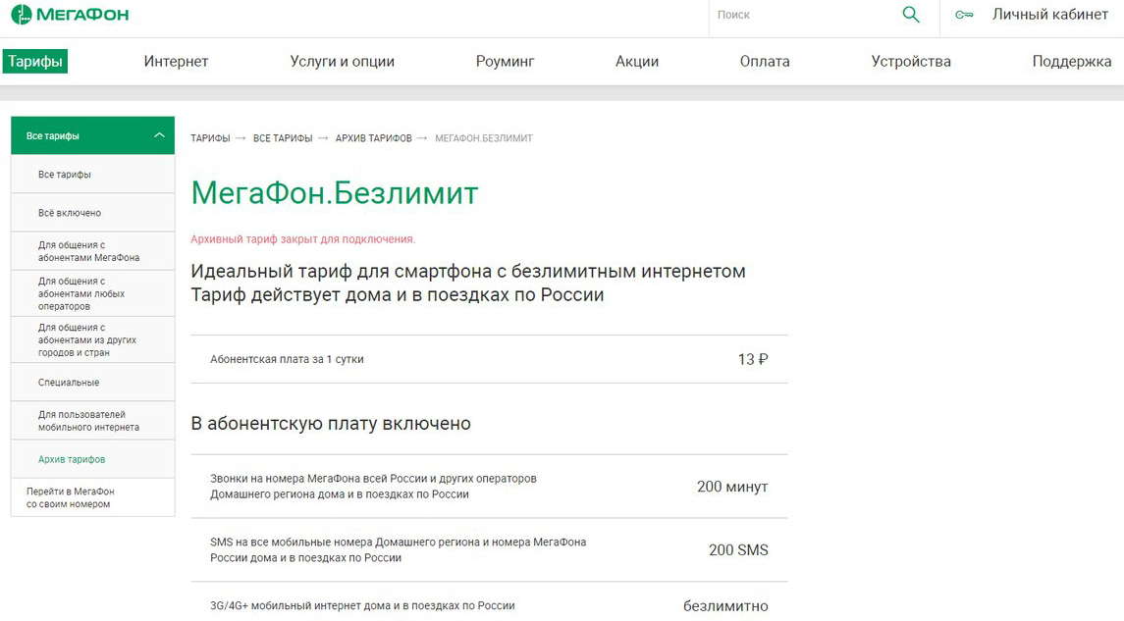Go to the Оплата section
The height and width of the screenshot is (621, 1124).
pos(764,62)
